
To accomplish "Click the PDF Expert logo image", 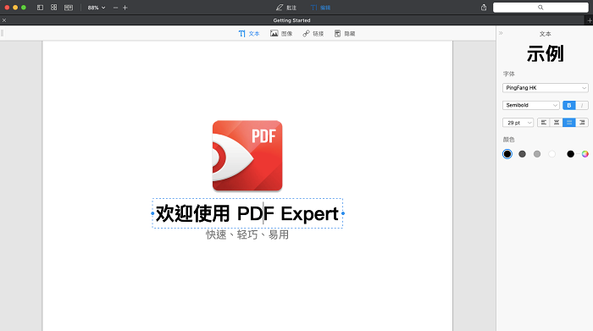I will point(247,156).
